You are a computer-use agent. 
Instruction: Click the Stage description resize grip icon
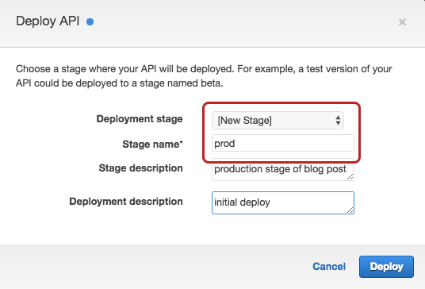point(350,177)
